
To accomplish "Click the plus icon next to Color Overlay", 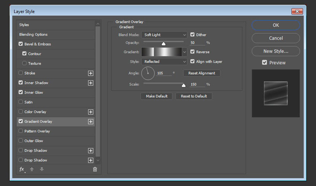I will coord(91,112).
